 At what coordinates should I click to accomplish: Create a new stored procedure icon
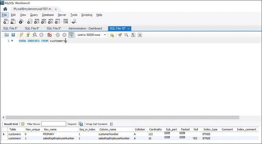tap(51, 21)
